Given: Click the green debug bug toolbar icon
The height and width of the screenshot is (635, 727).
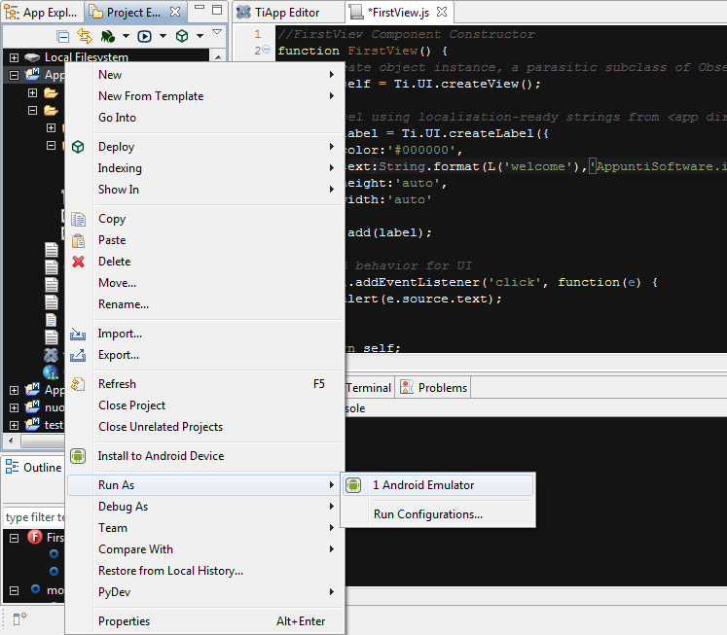Looking at the screenshot, I should pos(108,36).
